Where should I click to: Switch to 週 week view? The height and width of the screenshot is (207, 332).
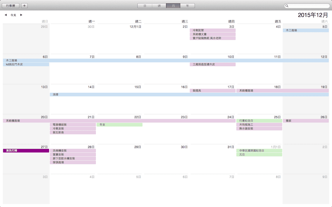point(159,6)
